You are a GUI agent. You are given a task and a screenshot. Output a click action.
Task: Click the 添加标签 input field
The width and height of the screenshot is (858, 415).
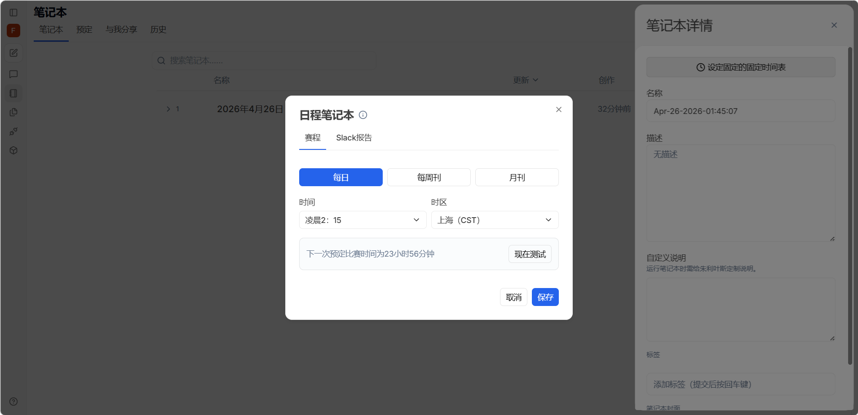(741, 384)
